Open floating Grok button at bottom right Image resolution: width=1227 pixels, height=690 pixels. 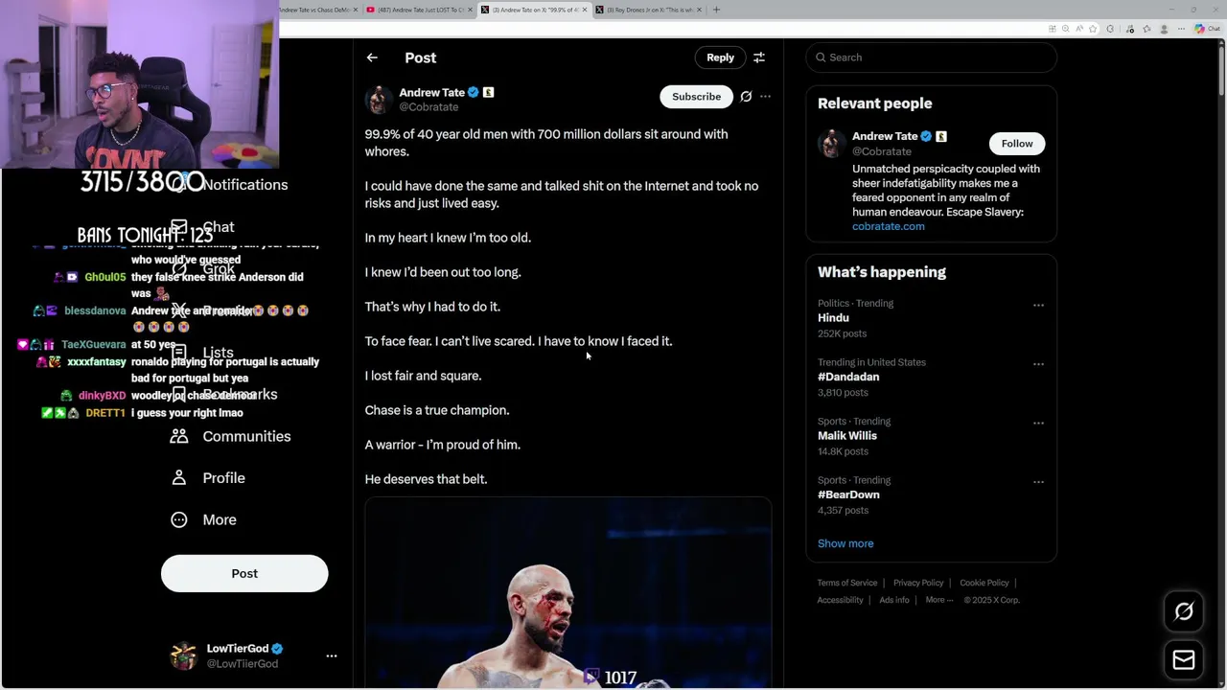point(1184,611)
